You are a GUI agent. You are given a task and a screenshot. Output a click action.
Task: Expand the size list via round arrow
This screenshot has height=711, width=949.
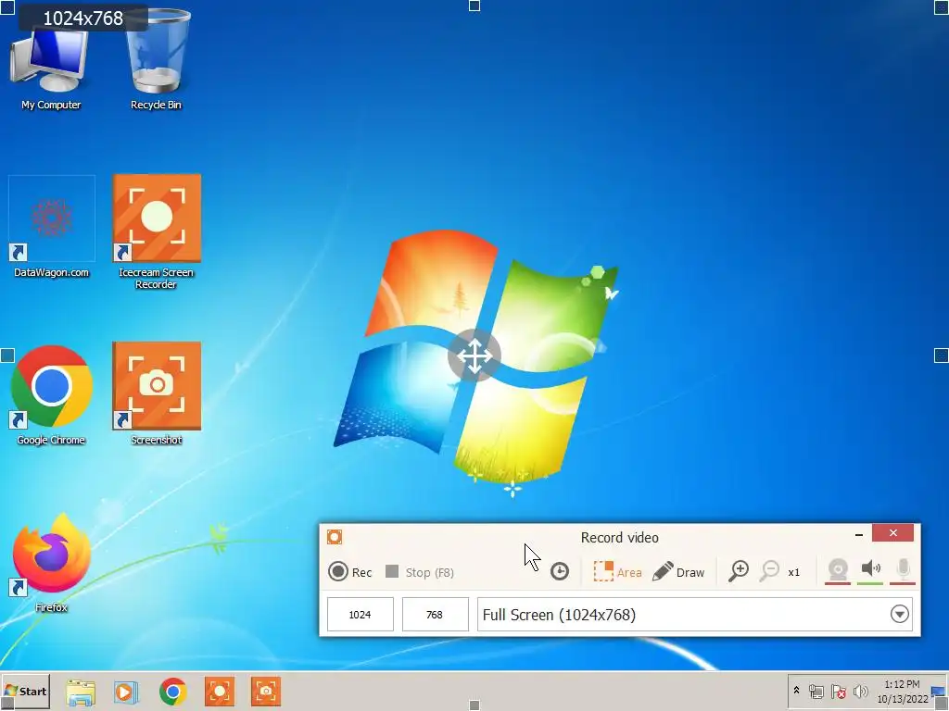point(899,615)
